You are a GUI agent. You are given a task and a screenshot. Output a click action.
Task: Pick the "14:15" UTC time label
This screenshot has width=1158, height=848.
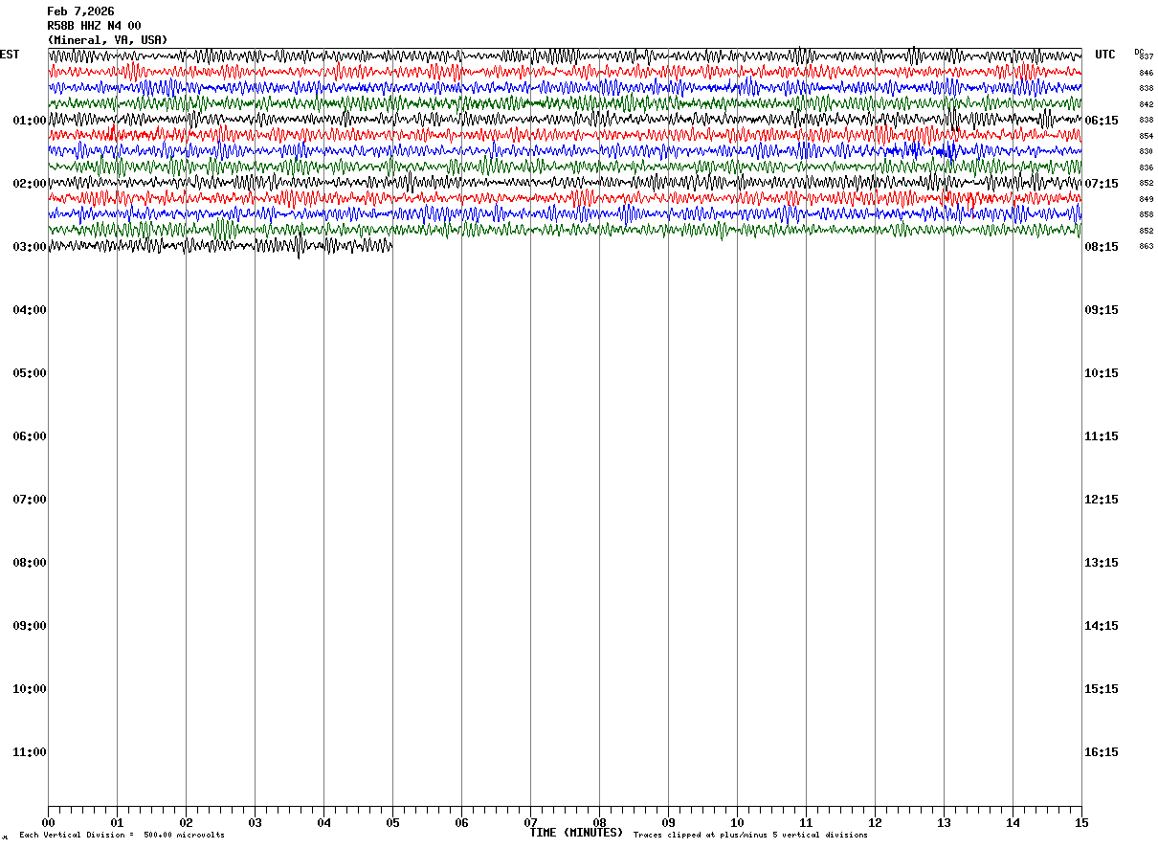[x=1102, y=626]
